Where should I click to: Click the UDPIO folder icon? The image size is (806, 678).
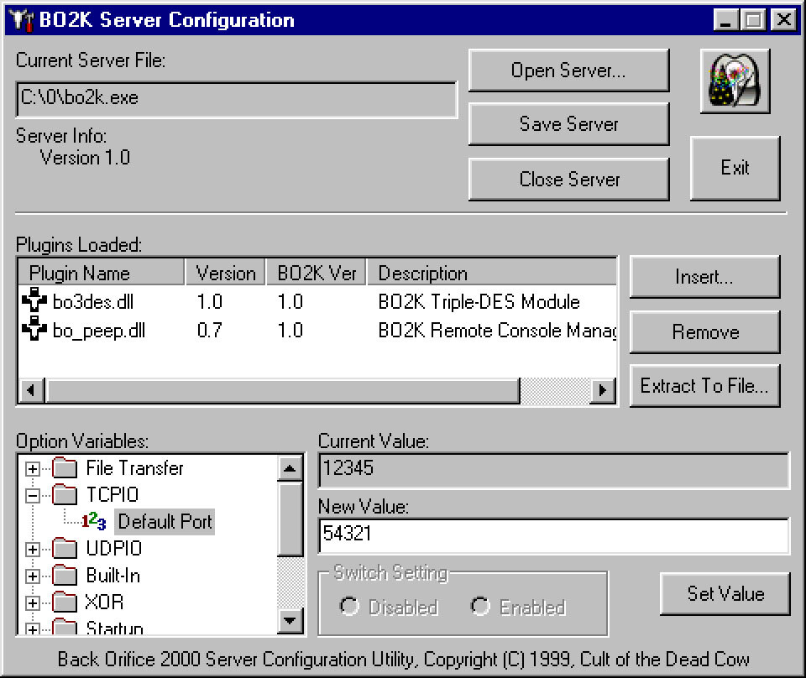click(x=65, y=549)
